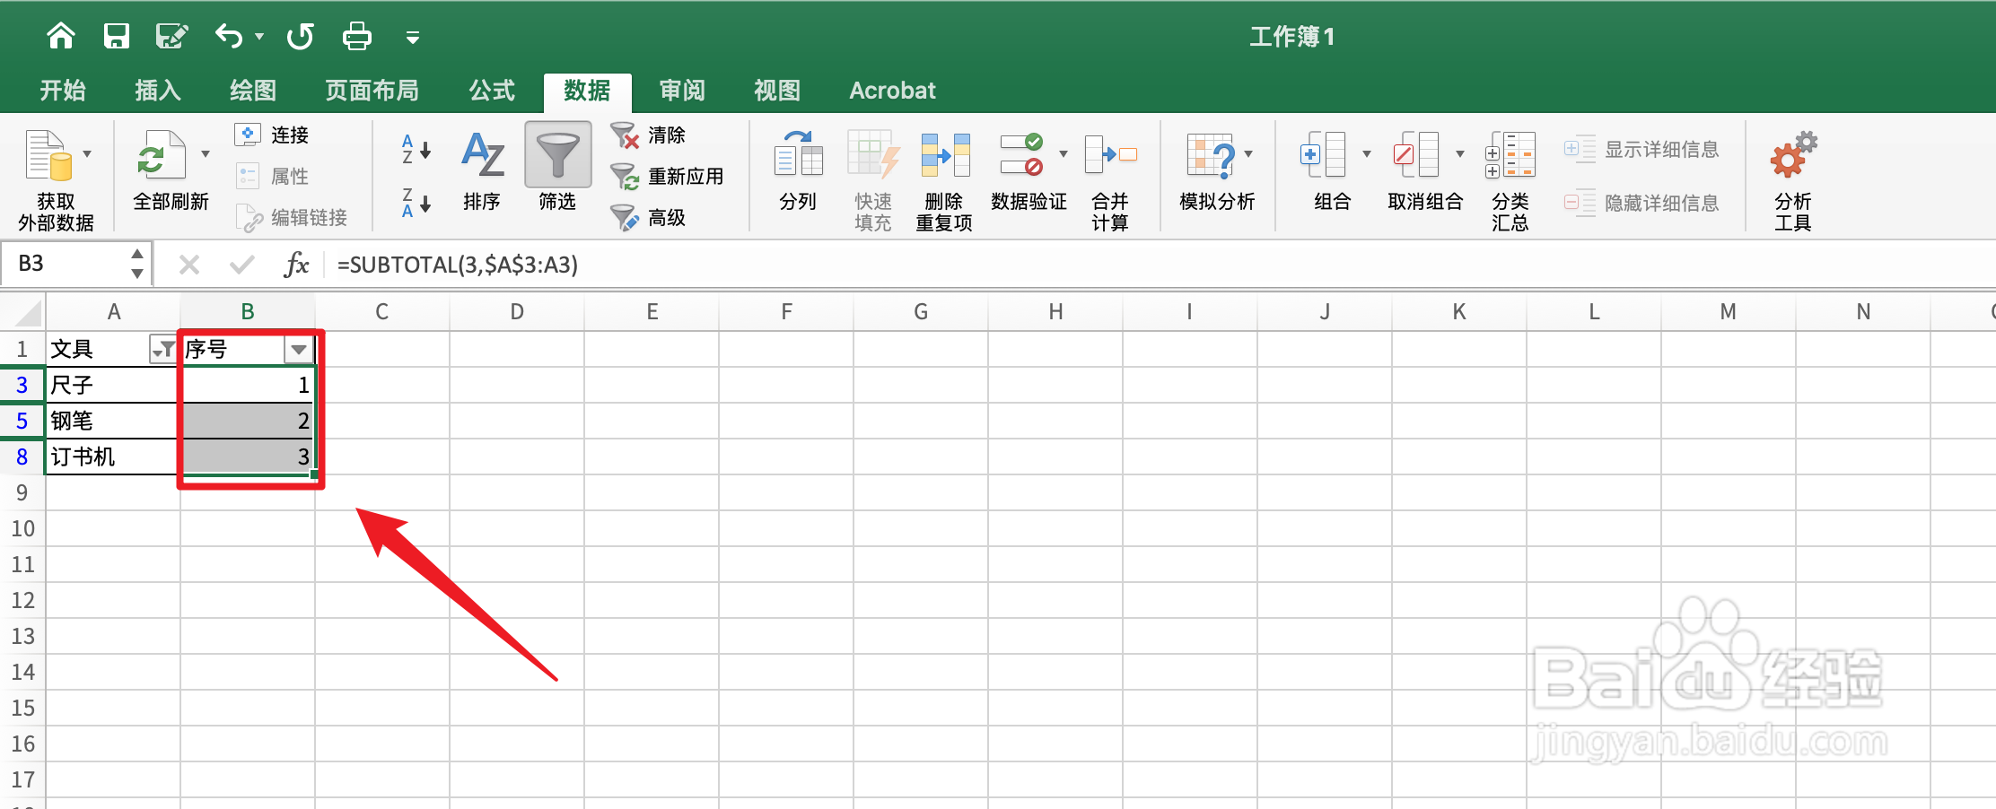Click the SUBTOTAL formula in formula bar
1996x809 pixels.
(x=458, y=265)
